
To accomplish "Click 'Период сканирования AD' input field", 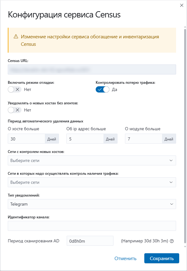I will coord(90,241).
